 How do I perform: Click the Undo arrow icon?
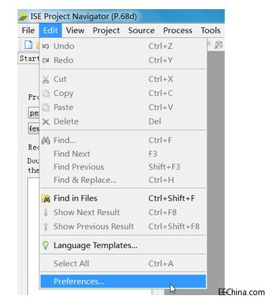coord(46,46)
